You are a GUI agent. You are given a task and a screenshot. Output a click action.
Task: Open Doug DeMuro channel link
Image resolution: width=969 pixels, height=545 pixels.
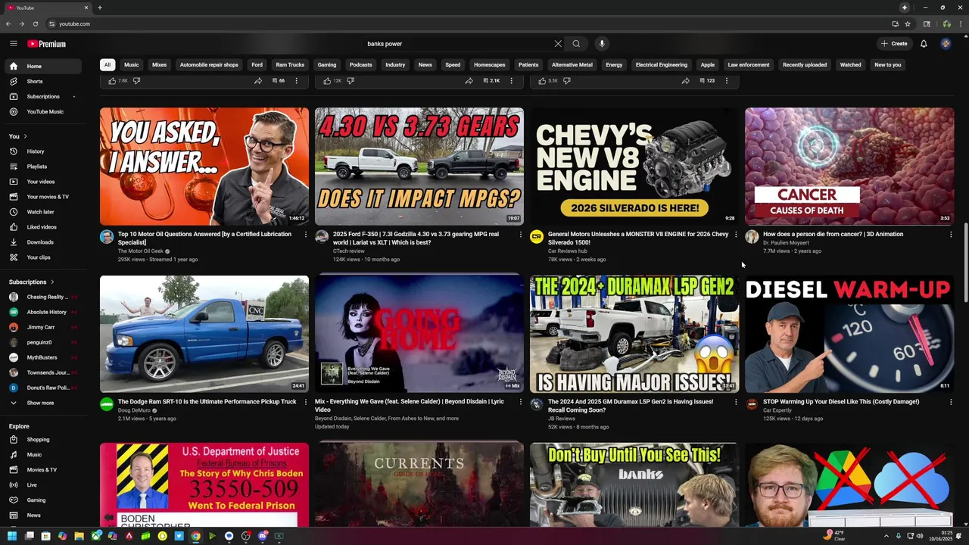(x=134, y=410)
